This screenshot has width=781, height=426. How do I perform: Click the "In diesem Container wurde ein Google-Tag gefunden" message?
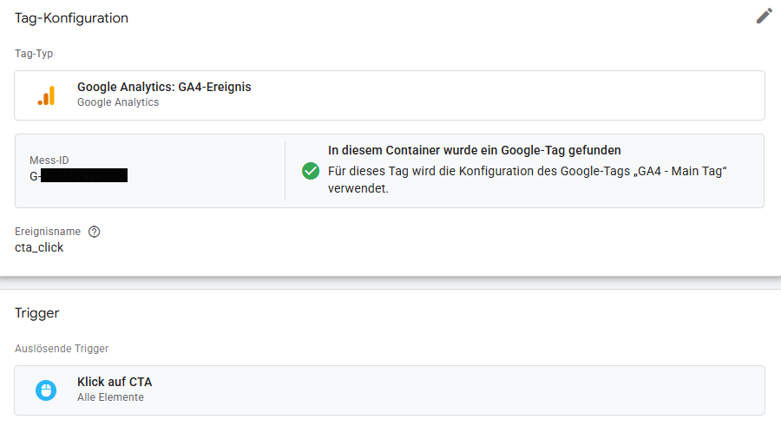click(474, 150)
